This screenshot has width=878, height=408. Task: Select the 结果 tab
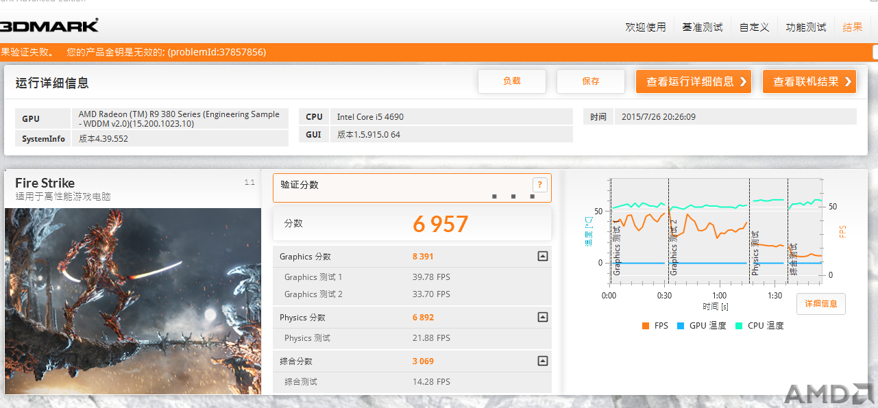(853, 27)
